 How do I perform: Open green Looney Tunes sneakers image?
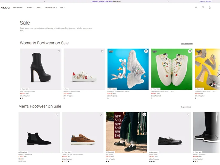(x=172, y=69)
